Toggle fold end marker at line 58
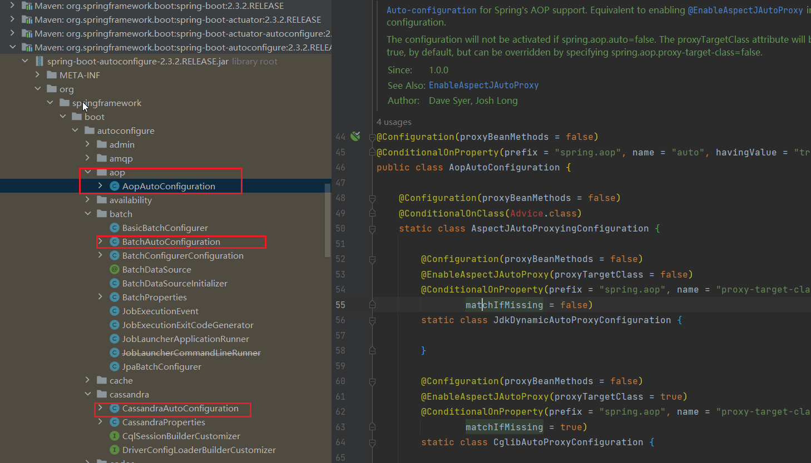811x463 pixels. pos(372,351)
